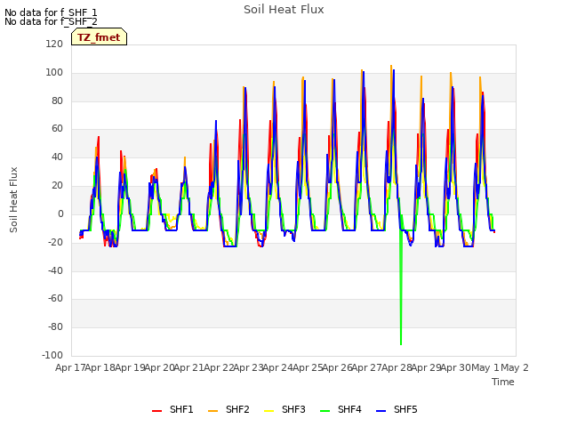
Task: Click the Time axis title
Action: click(x=503, y=382)
